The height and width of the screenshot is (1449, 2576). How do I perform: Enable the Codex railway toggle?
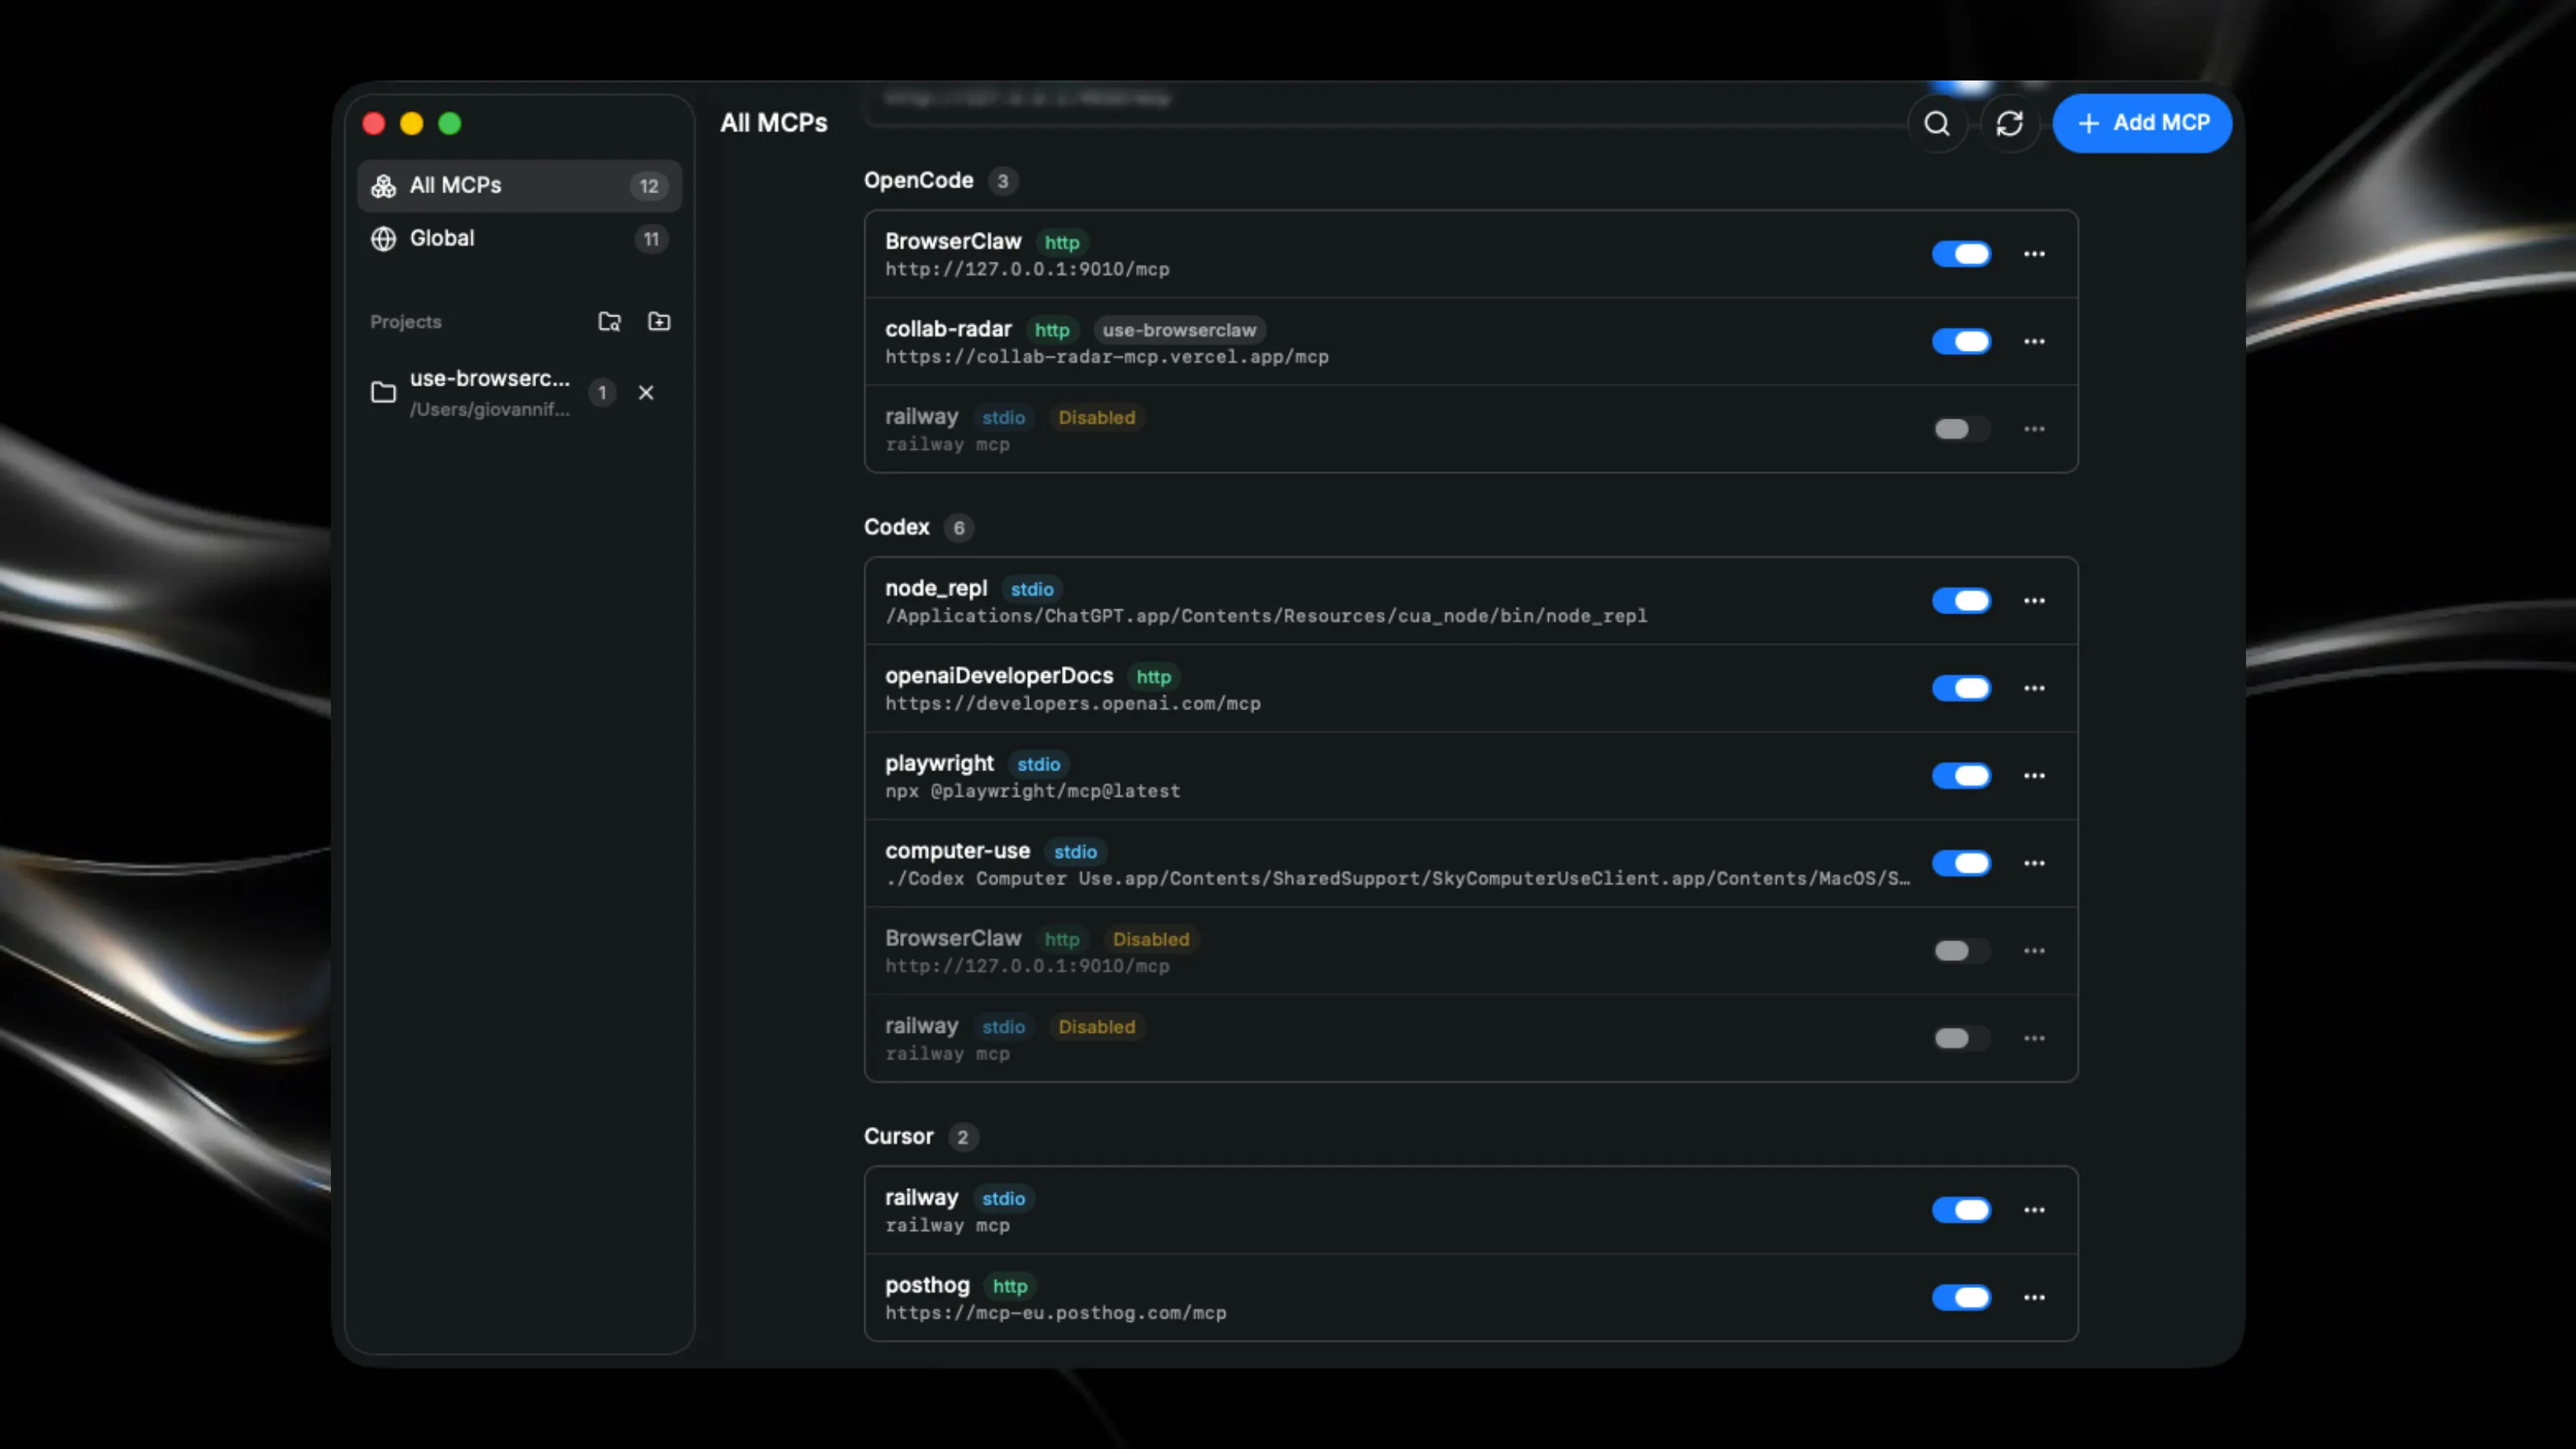click(1961, 1039)
